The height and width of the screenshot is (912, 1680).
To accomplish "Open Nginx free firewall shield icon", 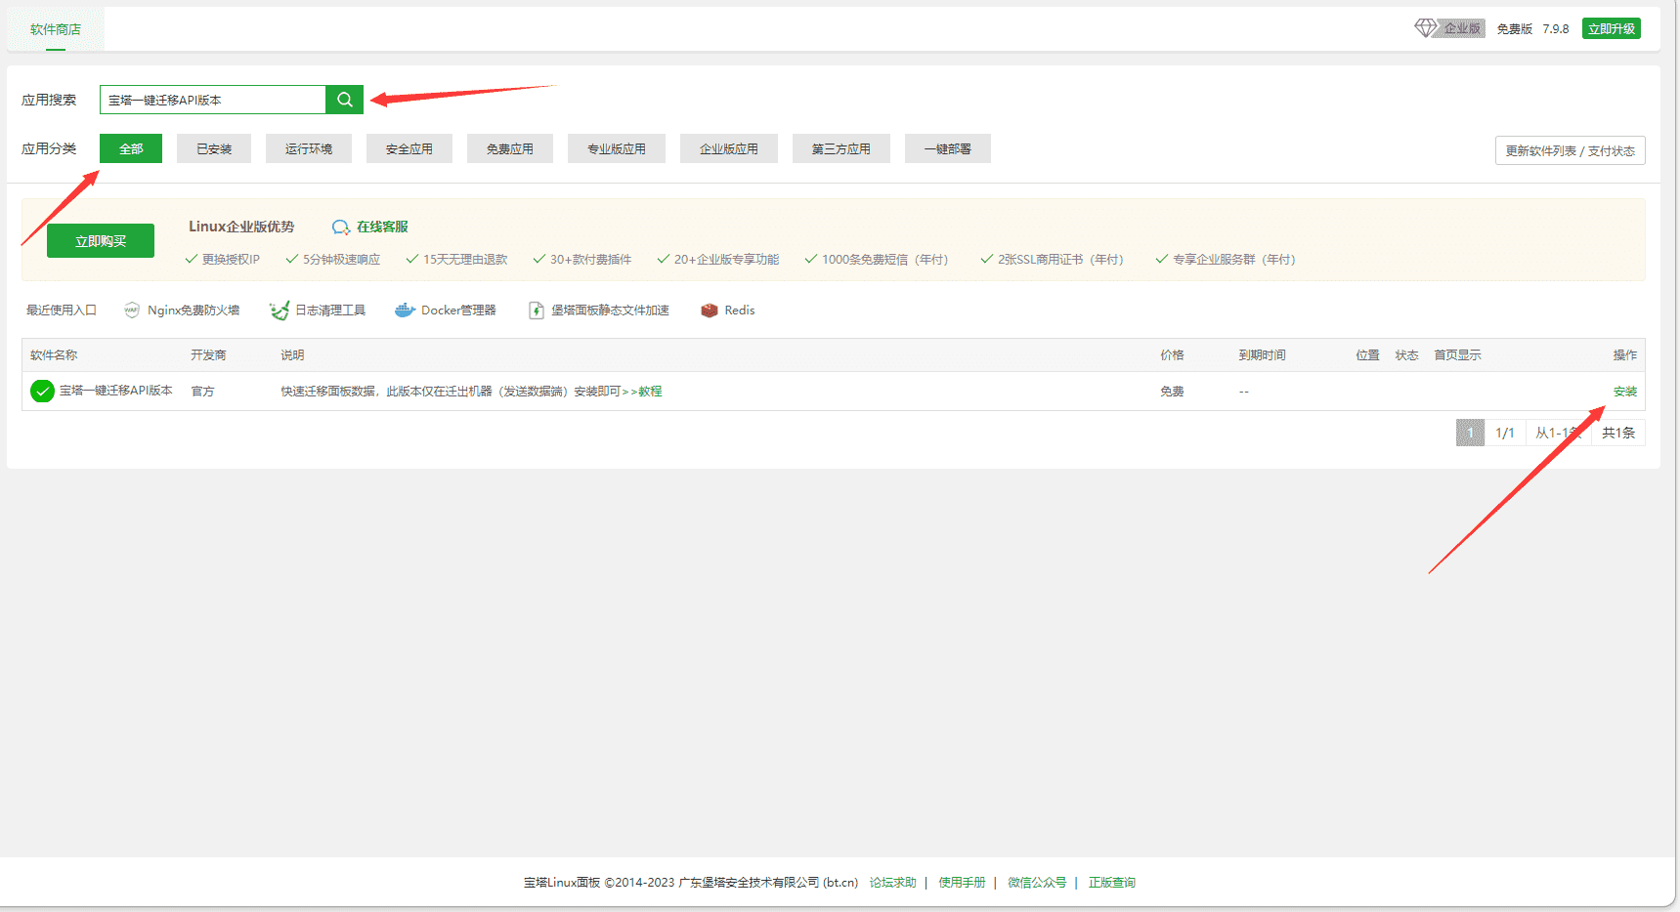I will [x=132, y=311].
